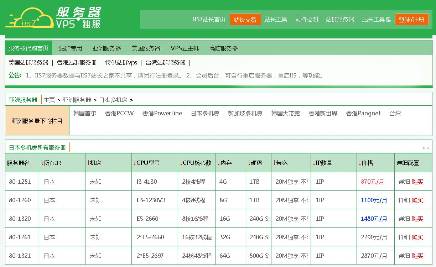Sort the table by CPU核心数 column
The image size is (436, 267).
[x=195, y=163]
